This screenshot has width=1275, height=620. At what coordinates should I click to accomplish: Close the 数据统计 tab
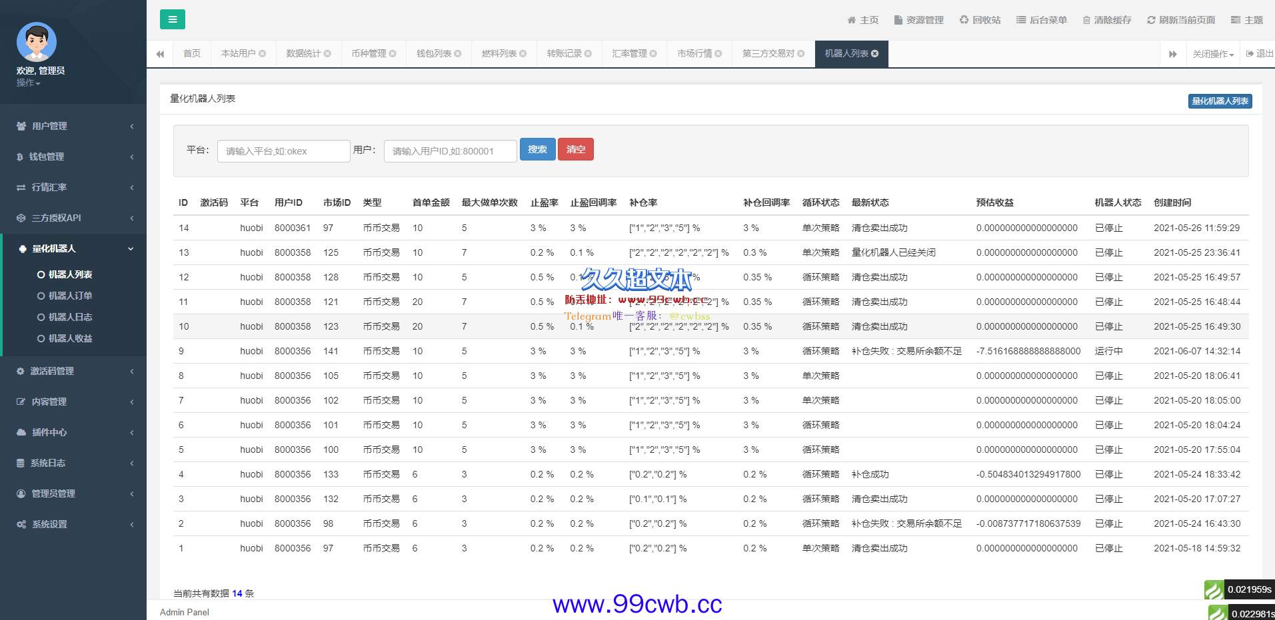coord(327,53)
